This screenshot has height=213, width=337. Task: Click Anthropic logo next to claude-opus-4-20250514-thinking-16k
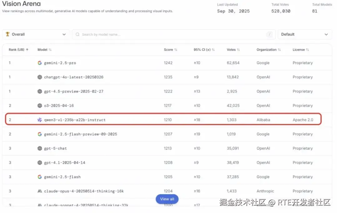40,191
